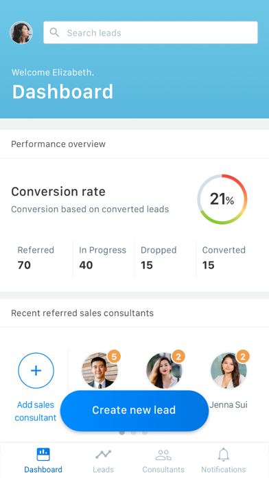Click the orange badge showing 5
Screen dimensions: 269x478
tap(114, 356)
